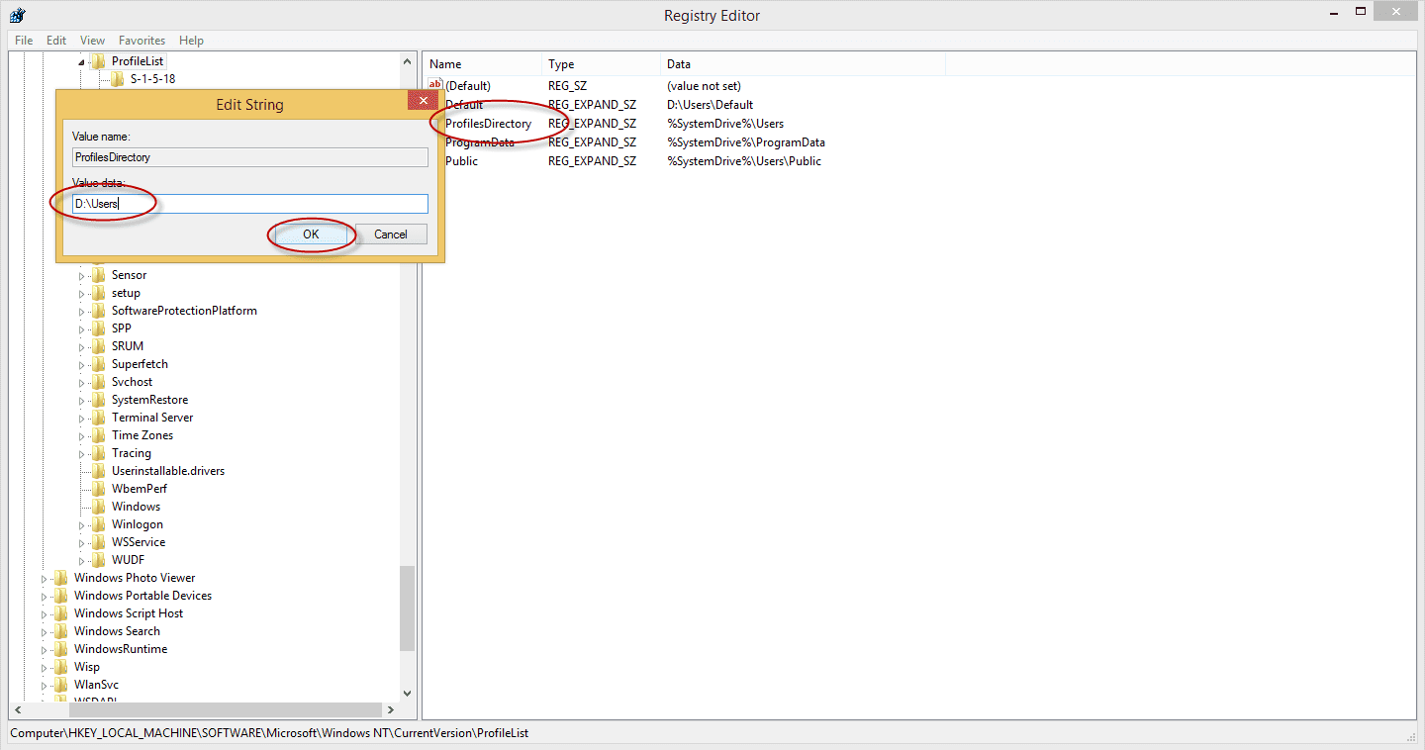Expand the Windows Search node
This screenshot has width=1425, height=750.
pos(46,630)
